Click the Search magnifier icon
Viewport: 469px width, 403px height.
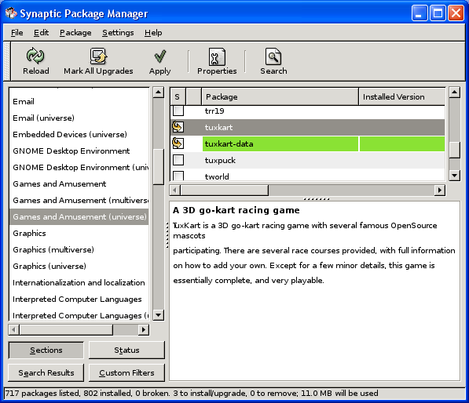click(273, 56)
